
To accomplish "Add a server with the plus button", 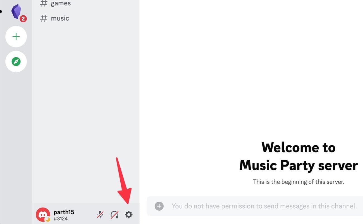I will coord(16,37).
